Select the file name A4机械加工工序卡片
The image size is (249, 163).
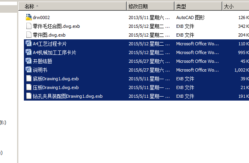click(x=55, y=52)
